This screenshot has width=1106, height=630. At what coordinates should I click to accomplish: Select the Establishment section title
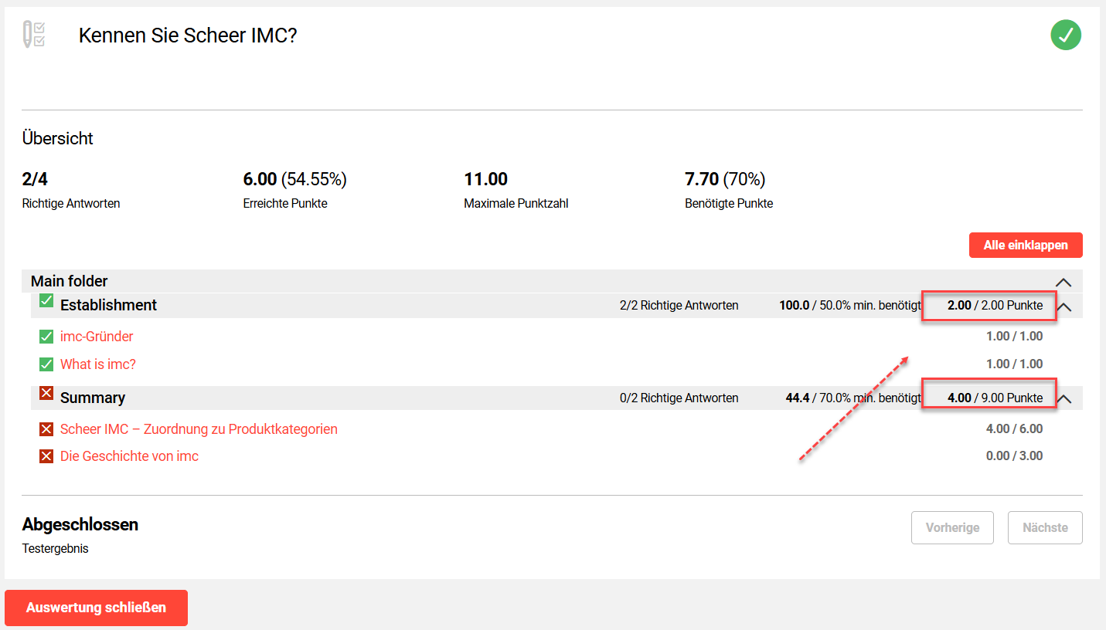coord(108,305)
